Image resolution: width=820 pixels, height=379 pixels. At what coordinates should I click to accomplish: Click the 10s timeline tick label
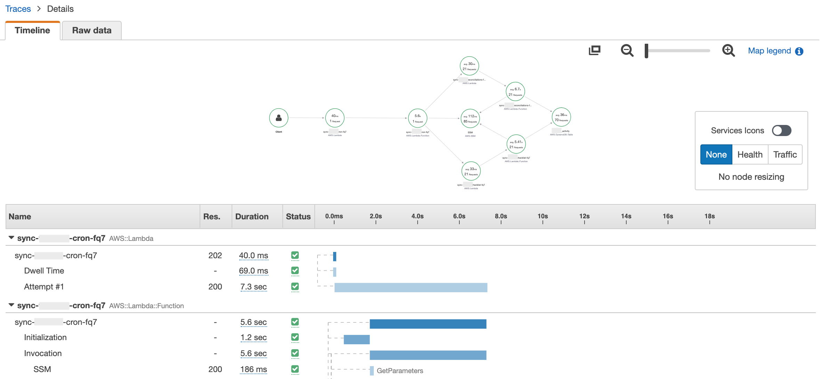coord(542,216)
